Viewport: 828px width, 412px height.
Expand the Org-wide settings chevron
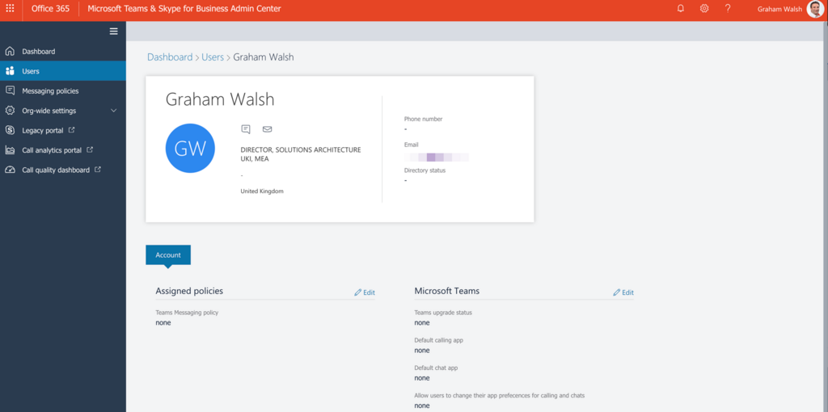tap(113, 111)
